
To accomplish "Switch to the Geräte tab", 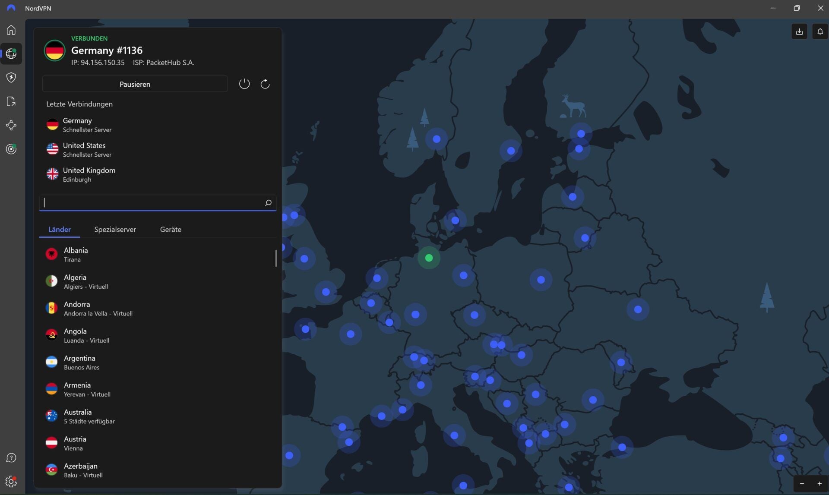I will [x=171, y=229].
